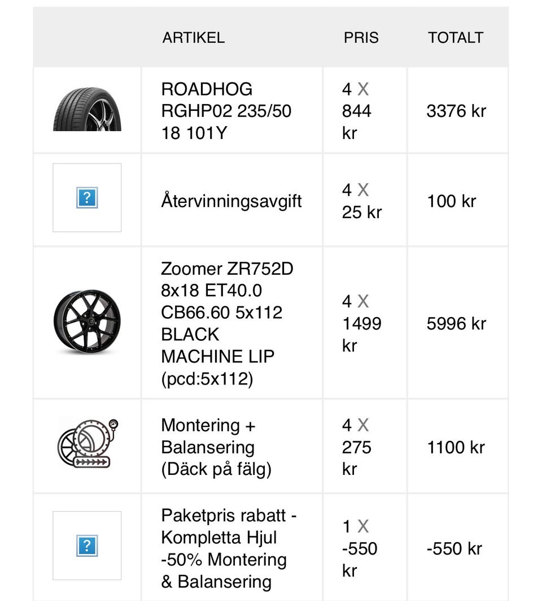The height and width of the screenshot is (601, 542).
Task: Click the -550 kr discount total
Action: pos(454,548)
